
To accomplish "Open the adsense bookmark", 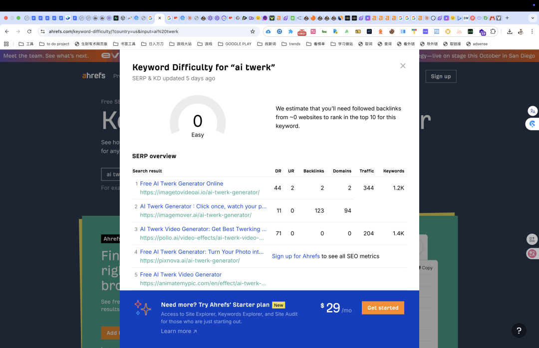I will [x=477, y=44].
